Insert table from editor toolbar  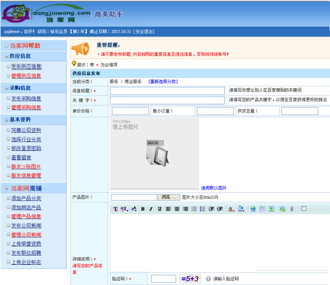tap(262, 209)
